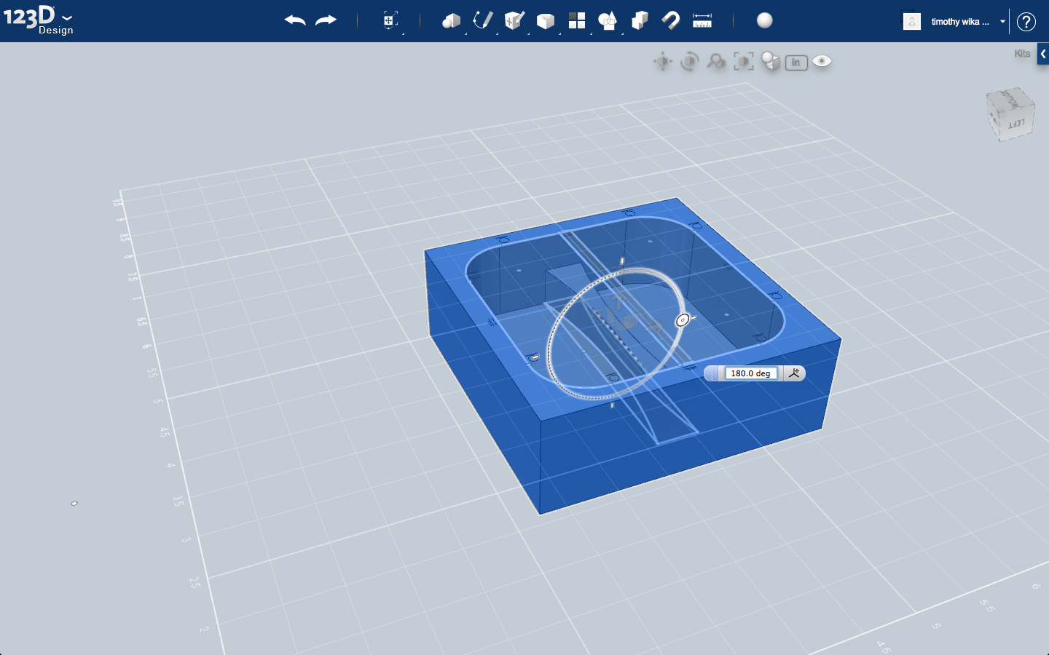
Task: Open the 123D Design application menu
Action: (38, 19)
